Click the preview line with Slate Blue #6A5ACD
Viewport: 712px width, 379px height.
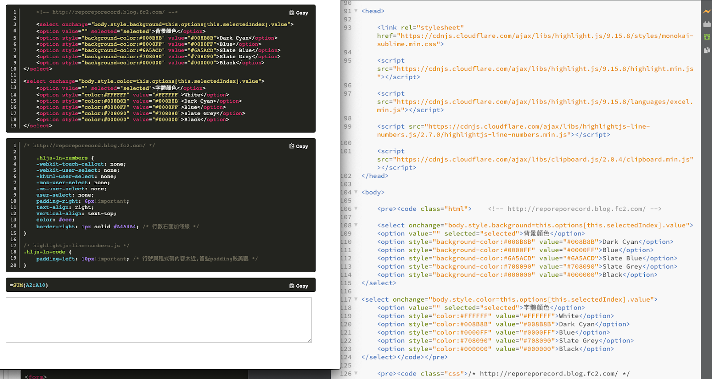pyautogui.click(x=158, y=50)
